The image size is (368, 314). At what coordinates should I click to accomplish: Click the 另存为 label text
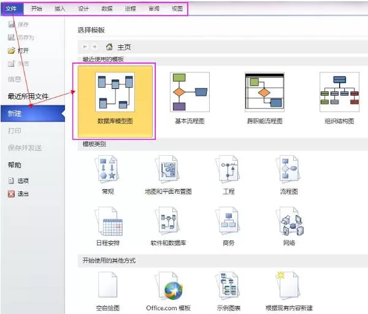[26, 37]
